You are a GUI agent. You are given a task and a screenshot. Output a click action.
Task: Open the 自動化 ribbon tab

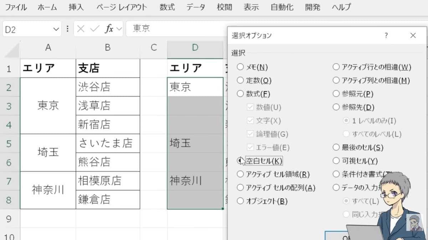(x=282, y=7)
